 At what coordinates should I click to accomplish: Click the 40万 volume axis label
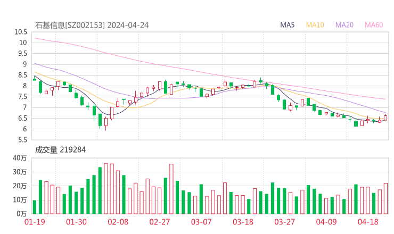click(x=20, y=158)
